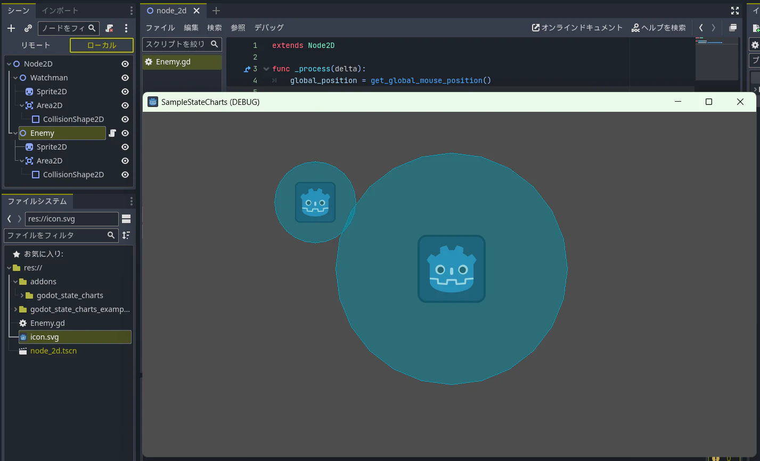This screenshot has height=461, width=760.
Task: Toggle visibility of Node2D root node
Action: click(125, 64)
